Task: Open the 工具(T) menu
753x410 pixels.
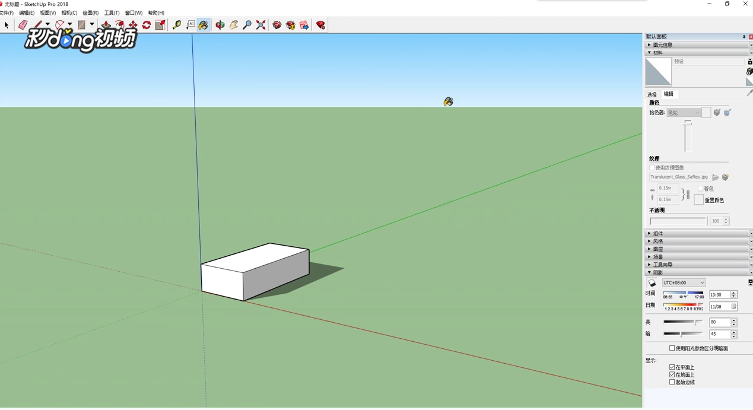Action: coord(112,12)
